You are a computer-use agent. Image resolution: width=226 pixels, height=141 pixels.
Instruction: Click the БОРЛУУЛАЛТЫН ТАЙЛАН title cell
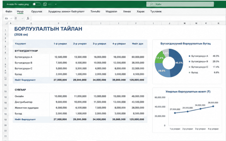pos(48,29)
